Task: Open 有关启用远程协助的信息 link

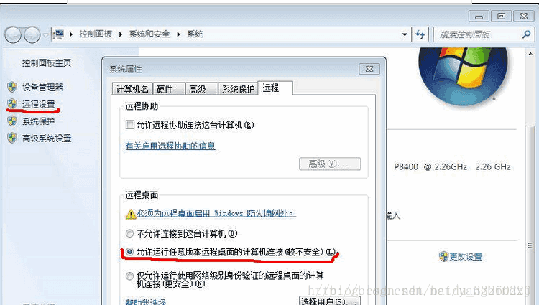Action: click(170, 146)
